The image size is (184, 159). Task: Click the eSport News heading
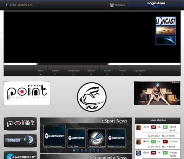[x=114, y=121]
